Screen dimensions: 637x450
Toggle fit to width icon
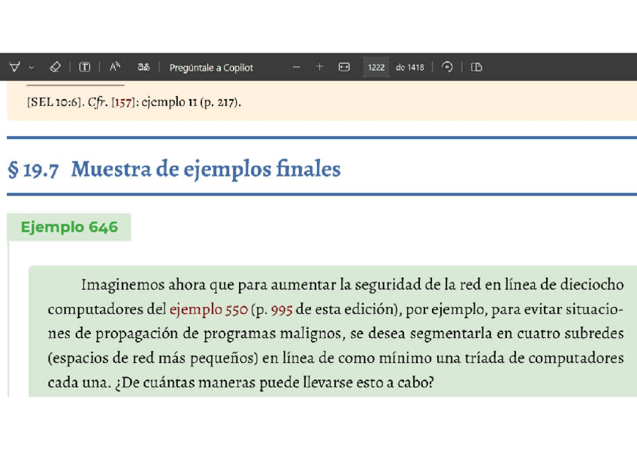tap(344, 67)
